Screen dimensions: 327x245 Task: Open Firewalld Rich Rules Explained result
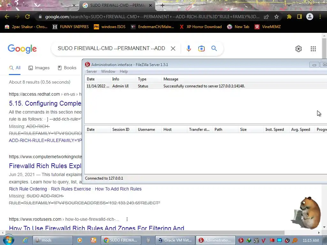(45, 166)
